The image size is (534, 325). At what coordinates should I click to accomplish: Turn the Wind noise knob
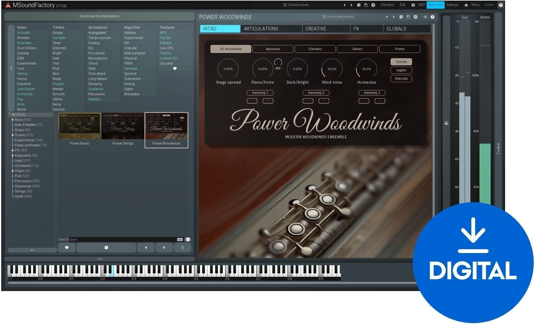(332, 69)
